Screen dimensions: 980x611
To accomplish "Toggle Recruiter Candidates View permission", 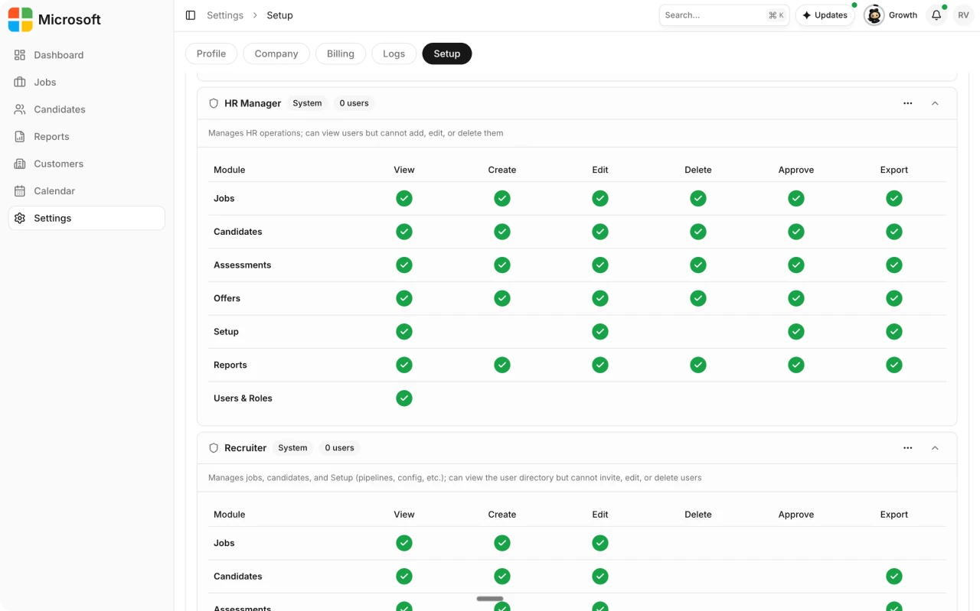I will pyautogui.click(x=404, y=577).
